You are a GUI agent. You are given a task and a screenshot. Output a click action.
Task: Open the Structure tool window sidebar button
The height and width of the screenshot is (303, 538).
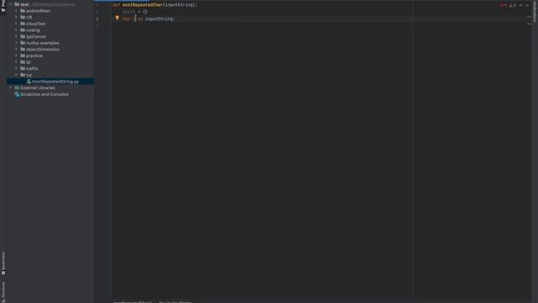[x=3, y=292]
